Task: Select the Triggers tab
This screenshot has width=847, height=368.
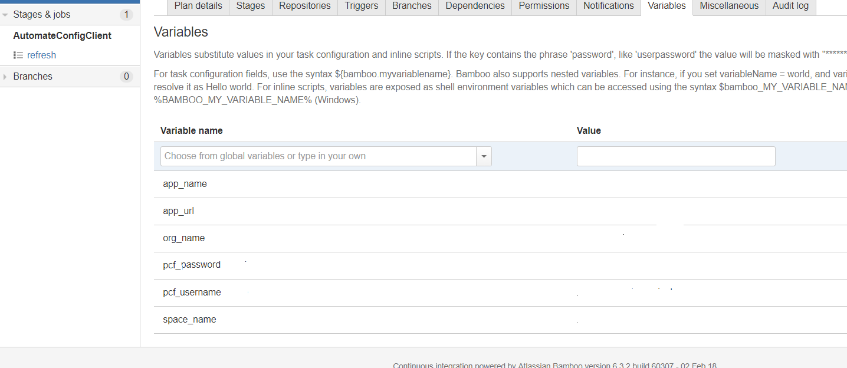Action: 361,6
